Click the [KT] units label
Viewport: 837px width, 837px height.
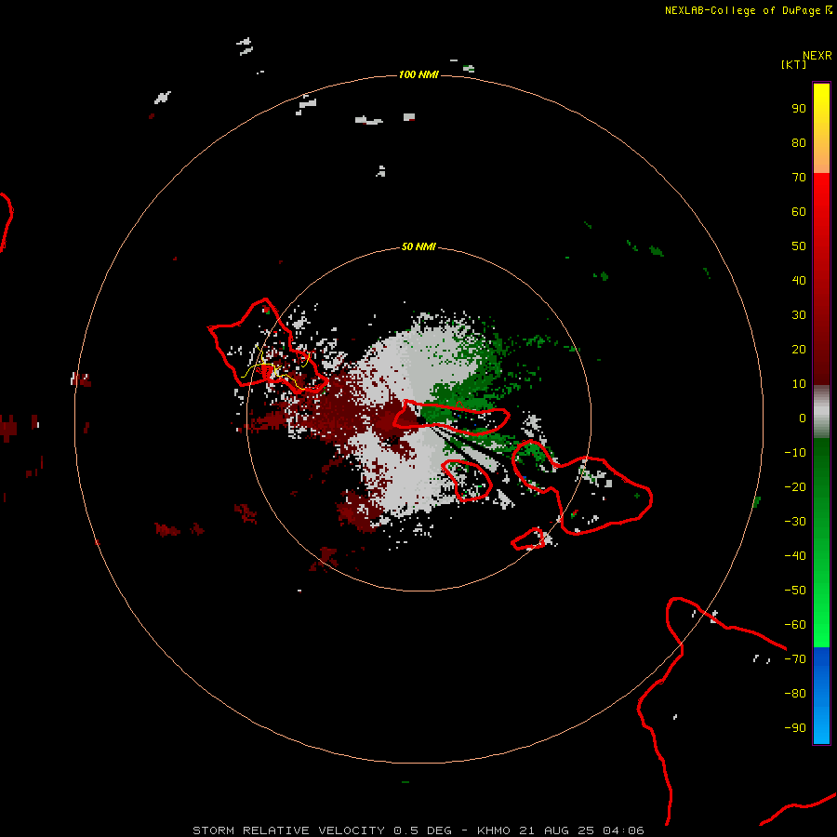click(x=793, y=64)
